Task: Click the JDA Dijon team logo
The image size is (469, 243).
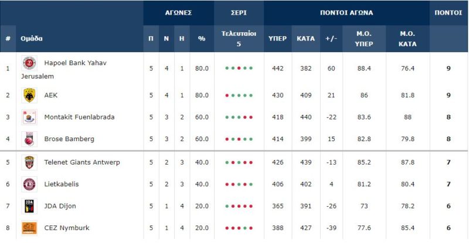Action: click(x=29, y=206)
